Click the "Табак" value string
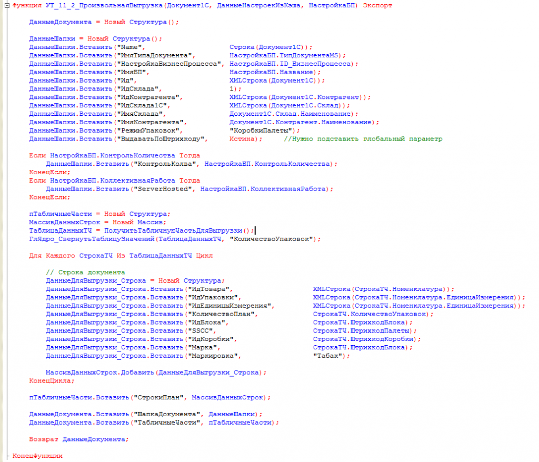The image size is (539, 462). click(327, 356)
